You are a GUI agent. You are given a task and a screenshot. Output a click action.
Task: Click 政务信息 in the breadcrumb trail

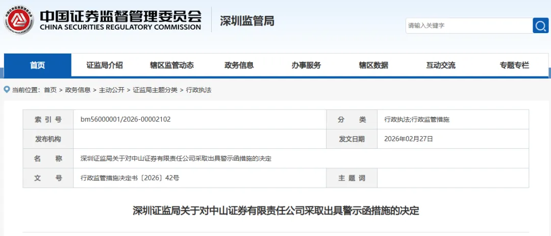(78, 90)
